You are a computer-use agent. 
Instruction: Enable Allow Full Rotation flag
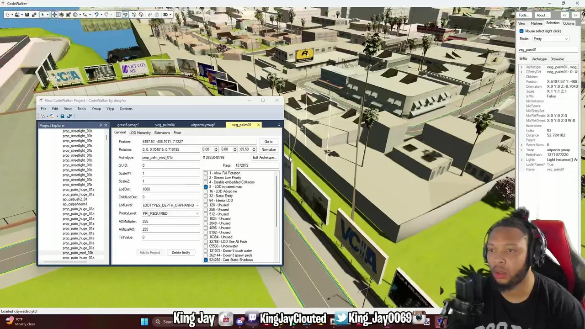pos(206,173)
